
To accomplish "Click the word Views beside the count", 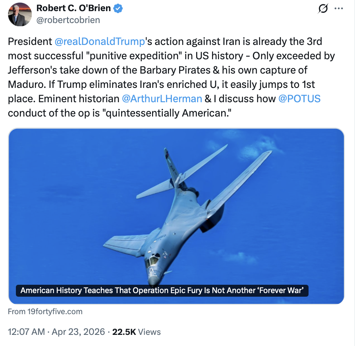I will click(149, 332).
